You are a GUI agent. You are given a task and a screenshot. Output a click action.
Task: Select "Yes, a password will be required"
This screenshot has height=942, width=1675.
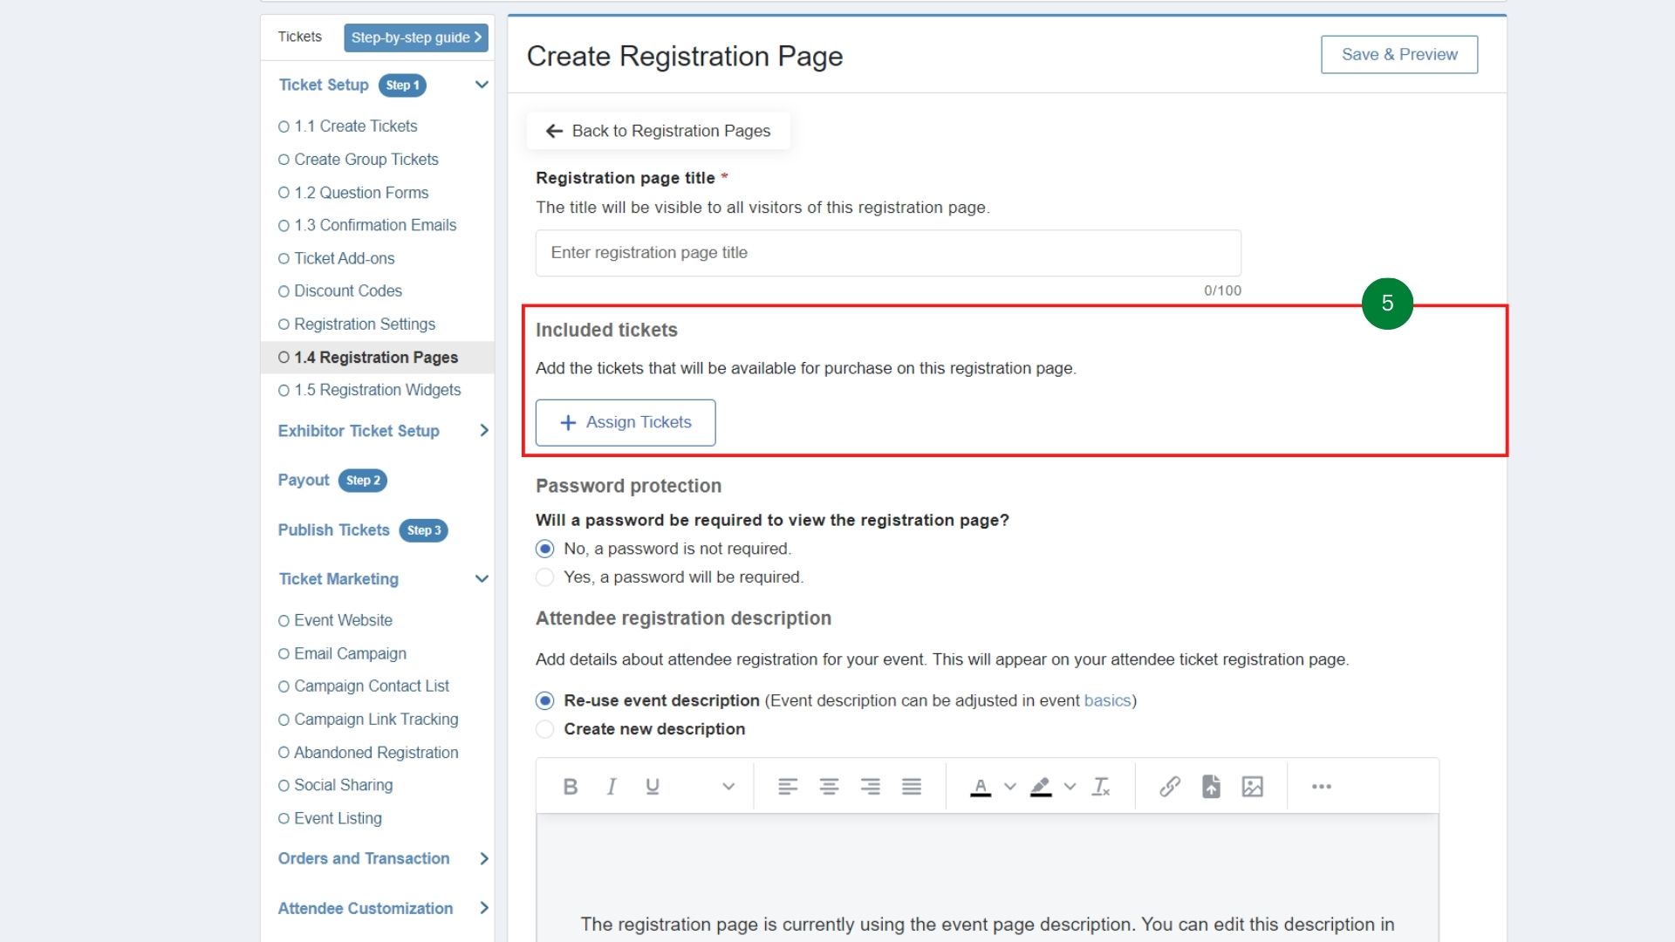[x=544, y=577]
